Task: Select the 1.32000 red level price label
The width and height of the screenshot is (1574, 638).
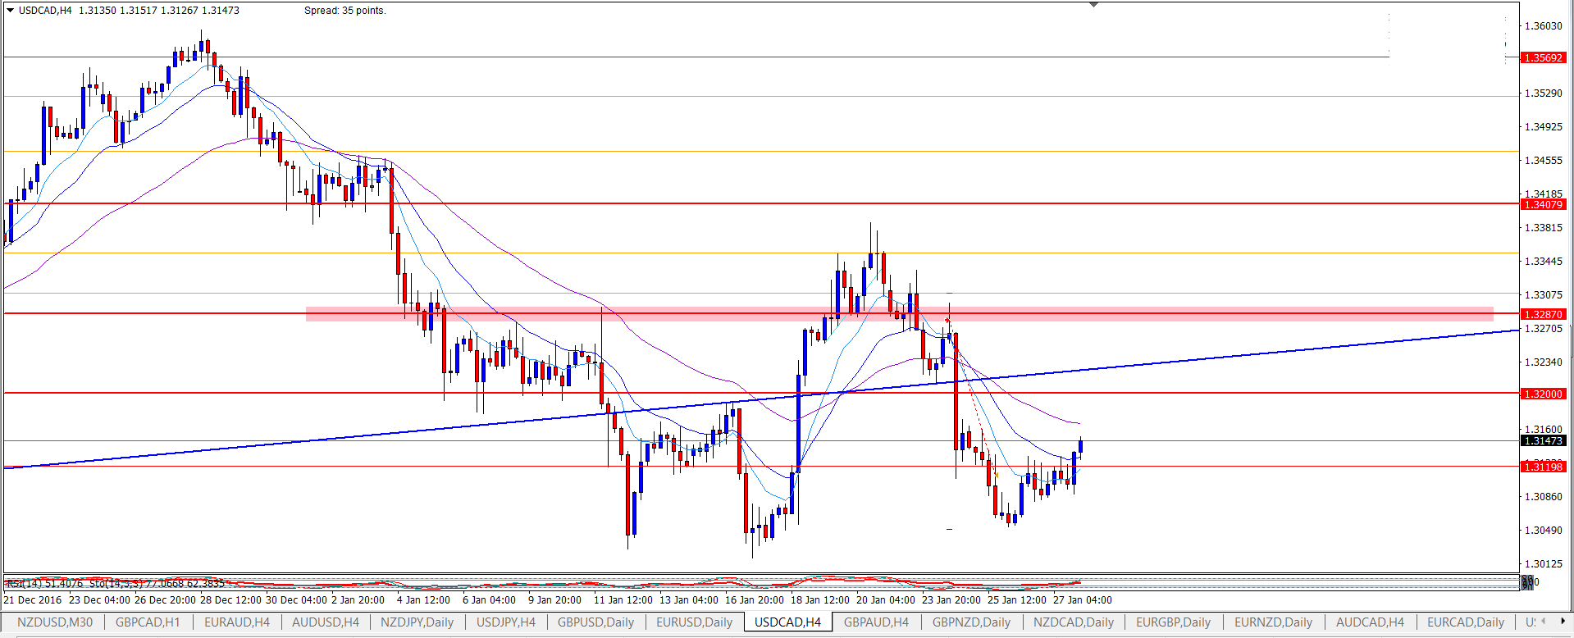Action: [1544, 394]
